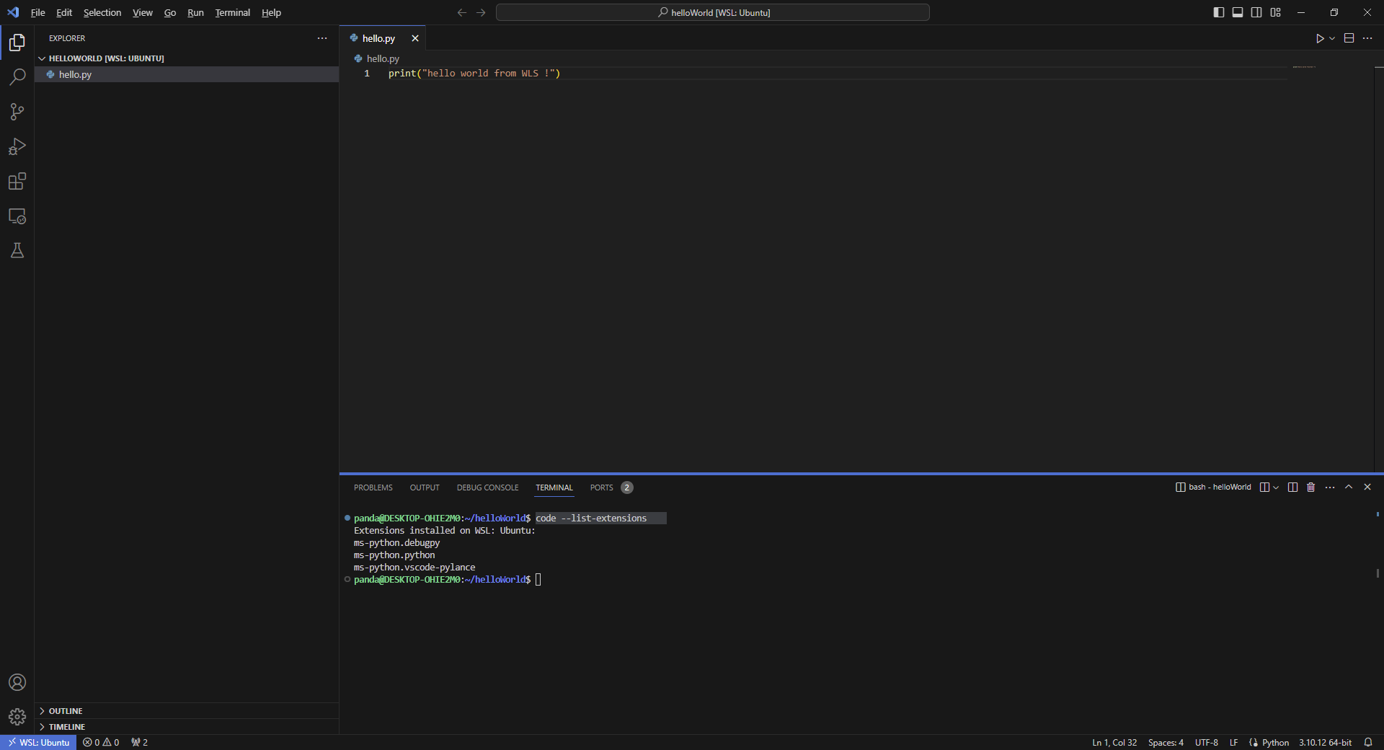This screenshot has width=1384, height=750.
Task: Open terminal panel More Actions ellipsis
Action: pos(1330,487)
